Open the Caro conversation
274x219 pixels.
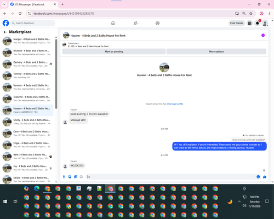click(x=27, y=134)
